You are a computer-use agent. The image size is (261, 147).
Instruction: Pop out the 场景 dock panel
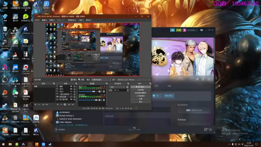(54, 84)
